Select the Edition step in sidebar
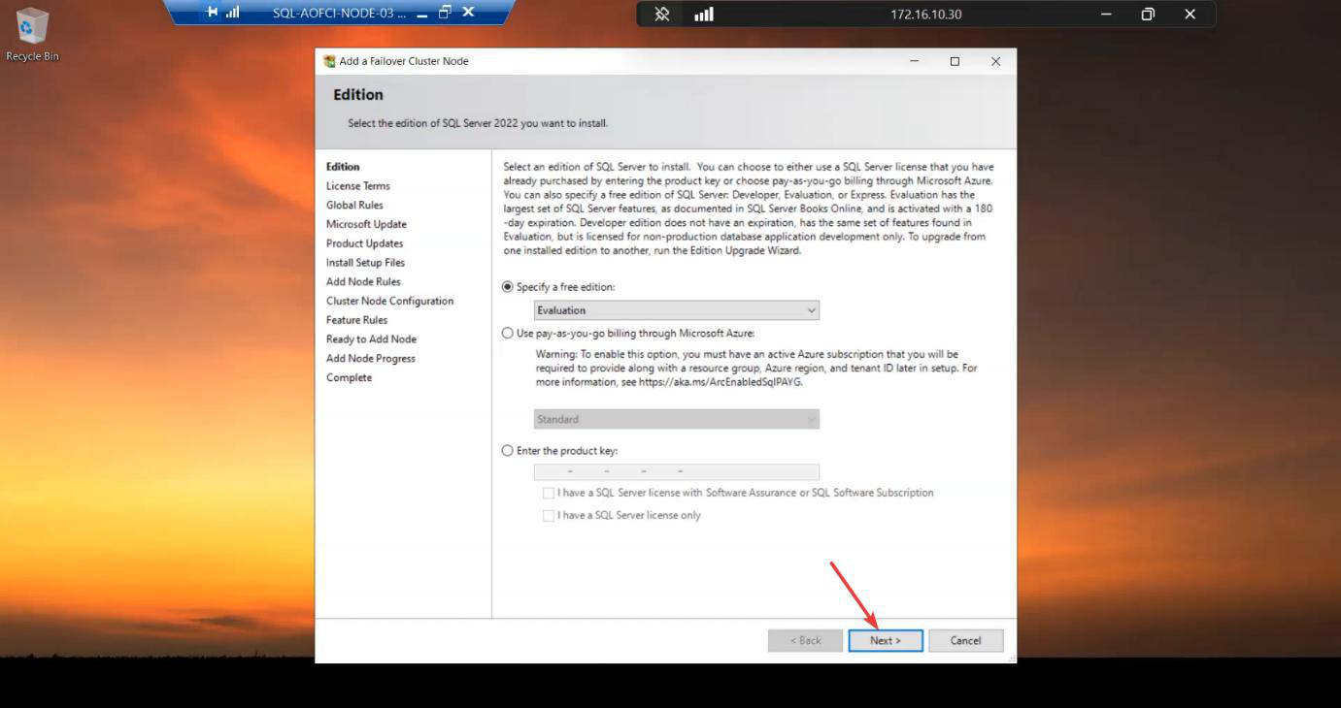Viewport: 1341px width, 708px height. click(x=343, y=167)
